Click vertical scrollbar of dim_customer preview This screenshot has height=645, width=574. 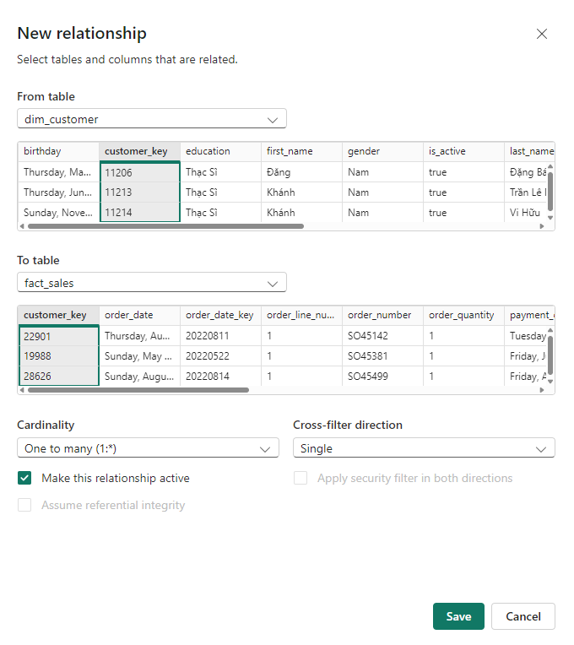[x=550, y=192]
